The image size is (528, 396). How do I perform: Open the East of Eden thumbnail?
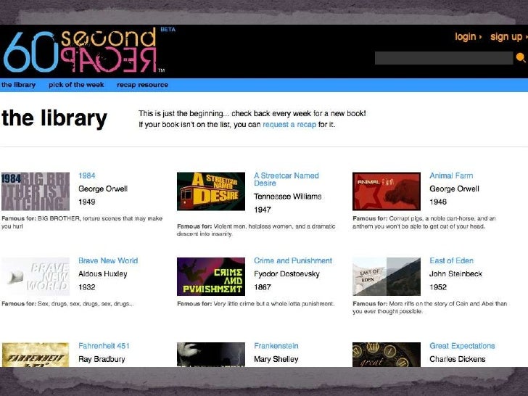coord(387,276)
